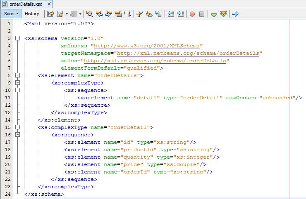The height and width of the screenshot is (199, 306).
Task: Toggle a bookmark on the current line
Action: (159, 14)
